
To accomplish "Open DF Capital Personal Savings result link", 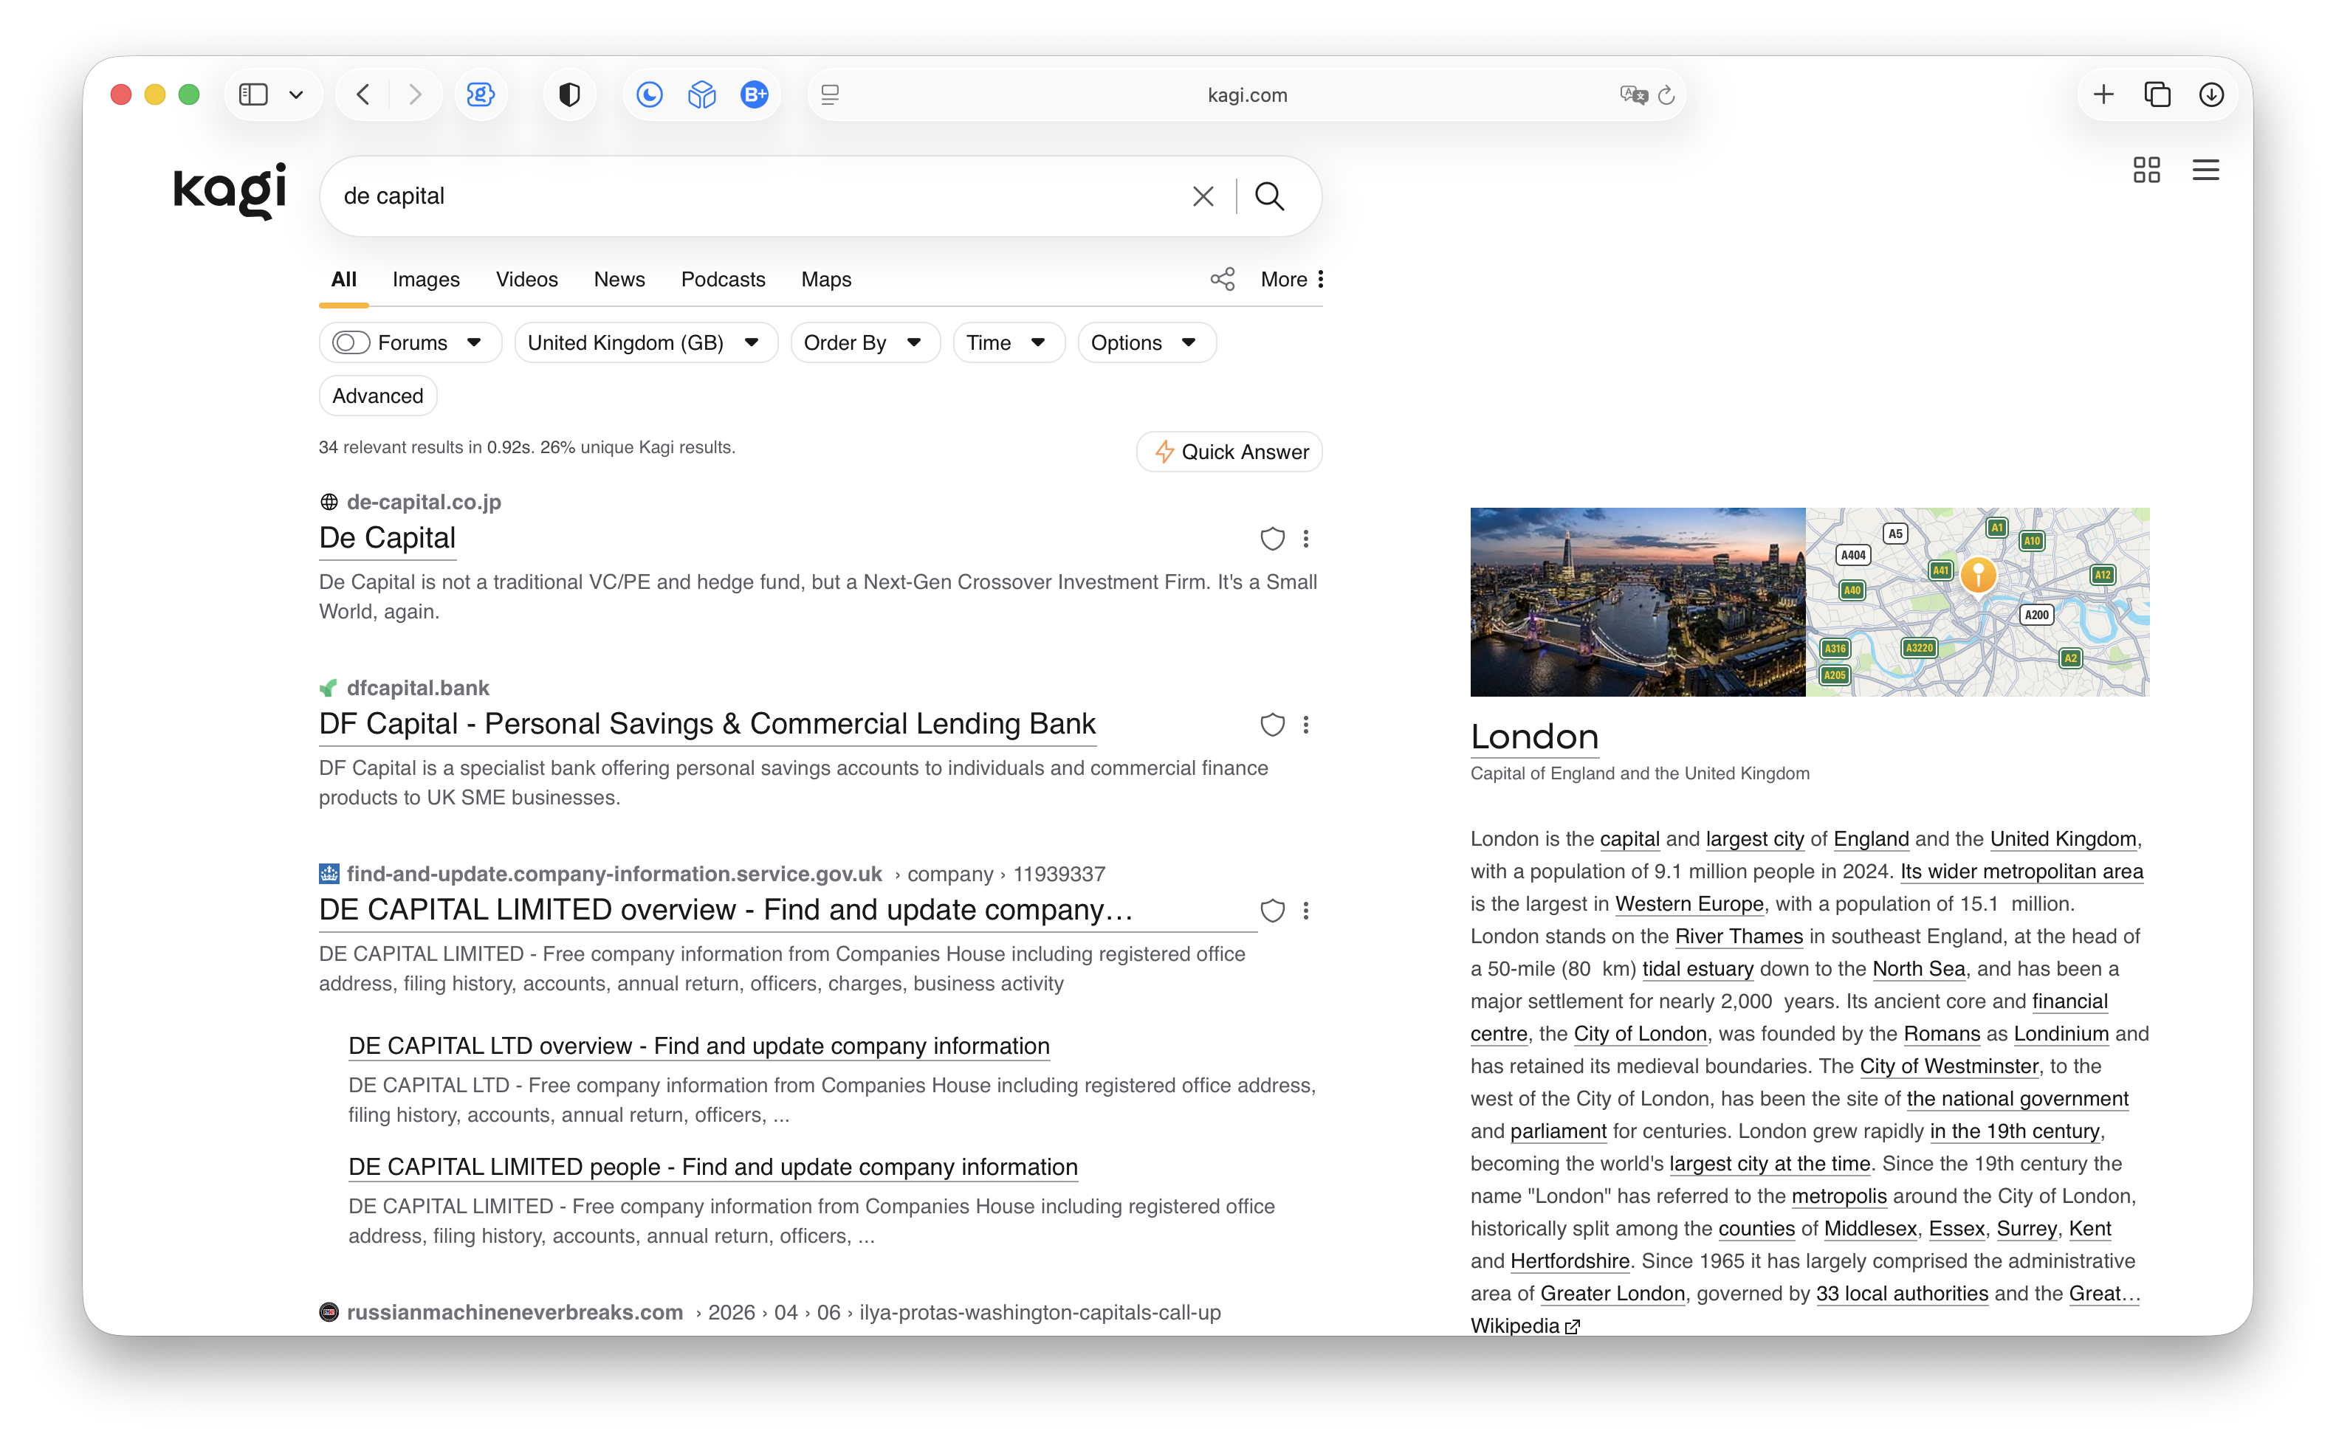I will click(x=707, y=723).
